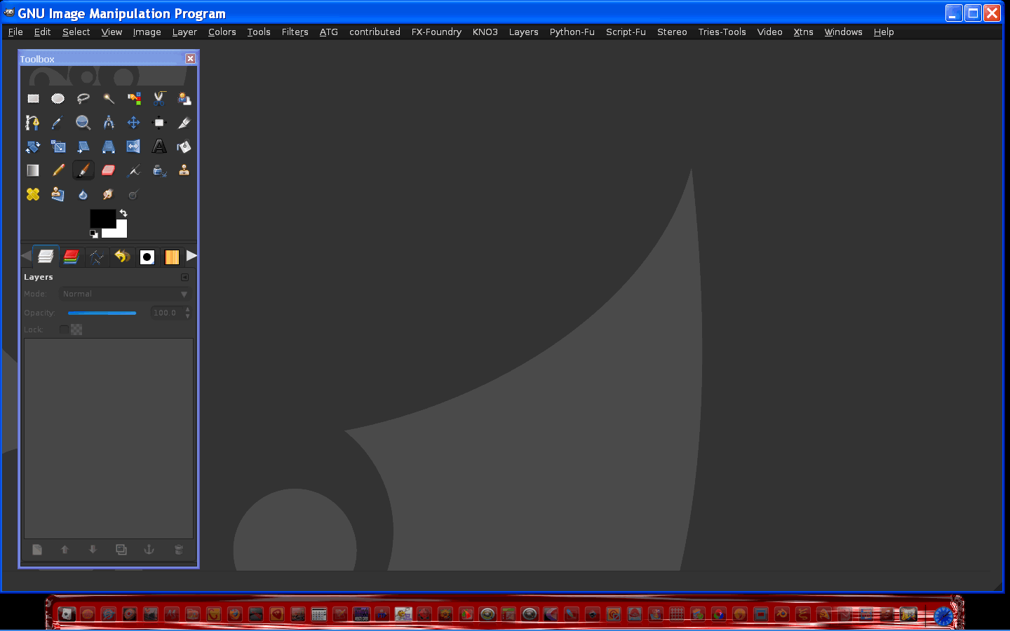This screenshot has height=631, width=1010.
Task: Select the Rectangle Select tool
Action: [x=33, y=99]
